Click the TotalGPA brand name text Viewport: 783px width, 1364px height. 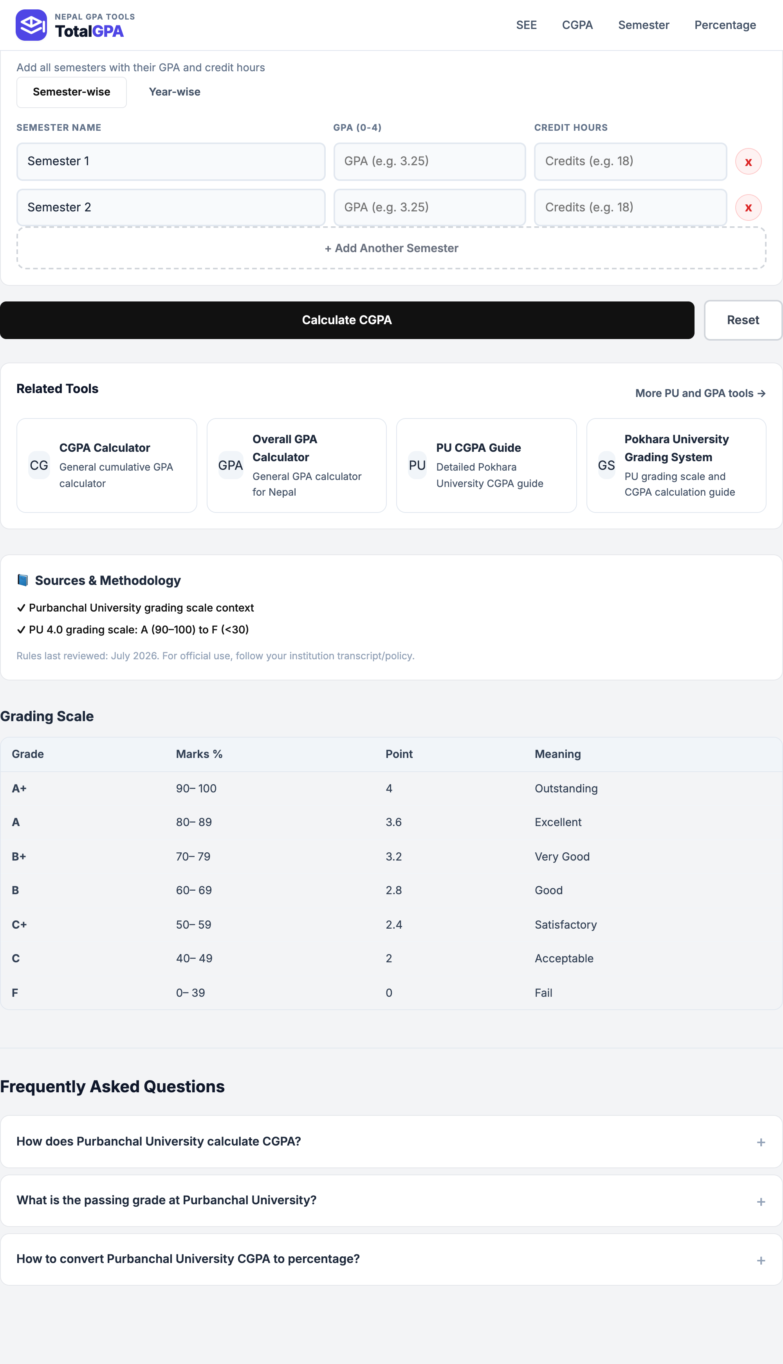[89, 31]
